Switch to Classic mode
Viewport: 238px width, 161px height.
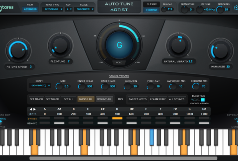[152, 4]
